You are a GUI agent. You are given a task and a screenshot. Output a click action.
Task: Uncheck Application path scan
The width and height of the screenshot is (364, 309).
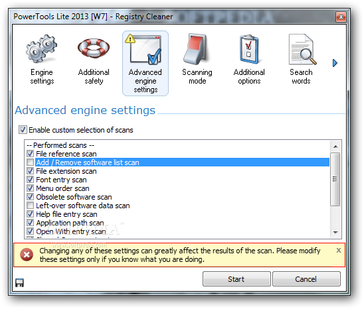(30, 223)
